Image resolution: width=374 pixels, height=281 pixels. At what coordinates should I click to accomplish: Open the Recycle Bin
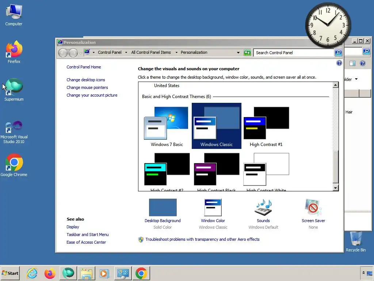coord(356,242)
